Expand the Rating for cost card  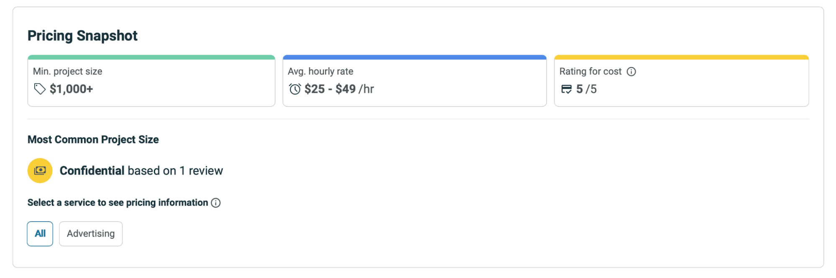(x=681, y=80)
